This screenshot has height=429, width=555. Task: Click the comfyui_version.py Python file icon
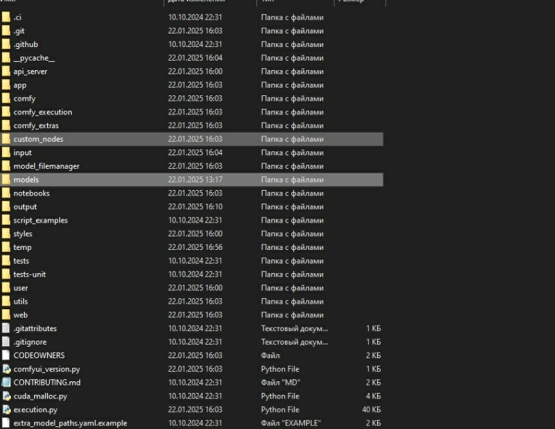pos(6,369)
